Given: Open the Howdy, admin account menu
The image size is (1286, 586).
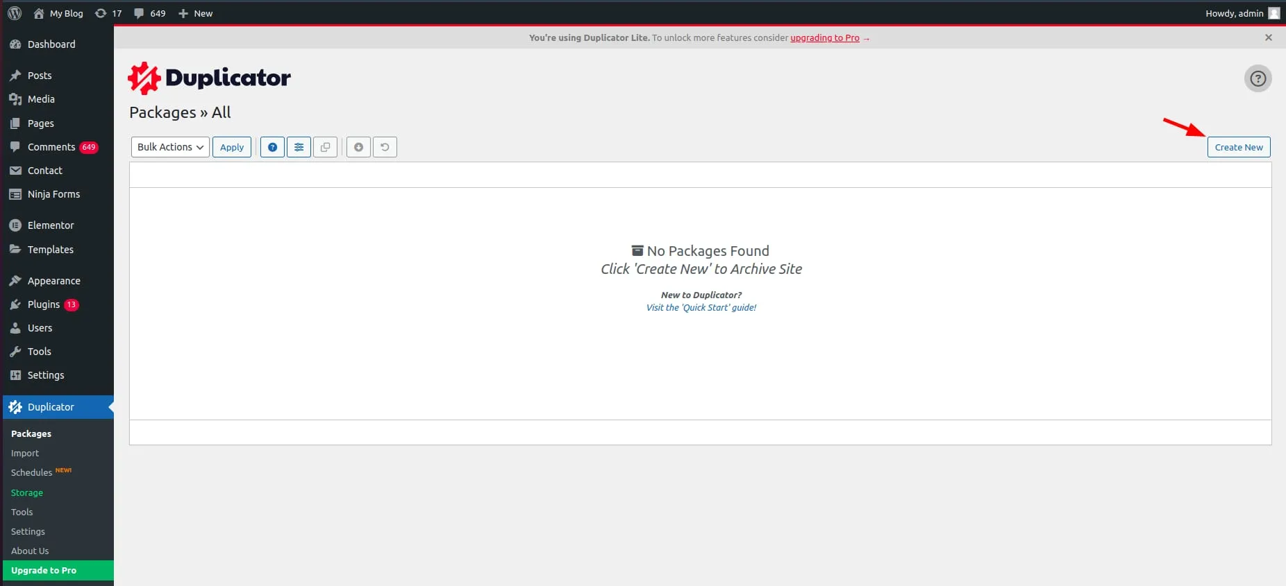Looking at the screenshot, I should tap(1242, 13).
